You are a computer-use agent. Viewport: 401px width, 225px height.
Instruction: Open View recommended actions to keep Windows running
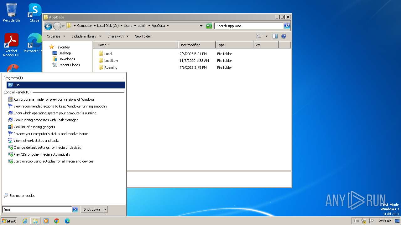tap(66, 106)
